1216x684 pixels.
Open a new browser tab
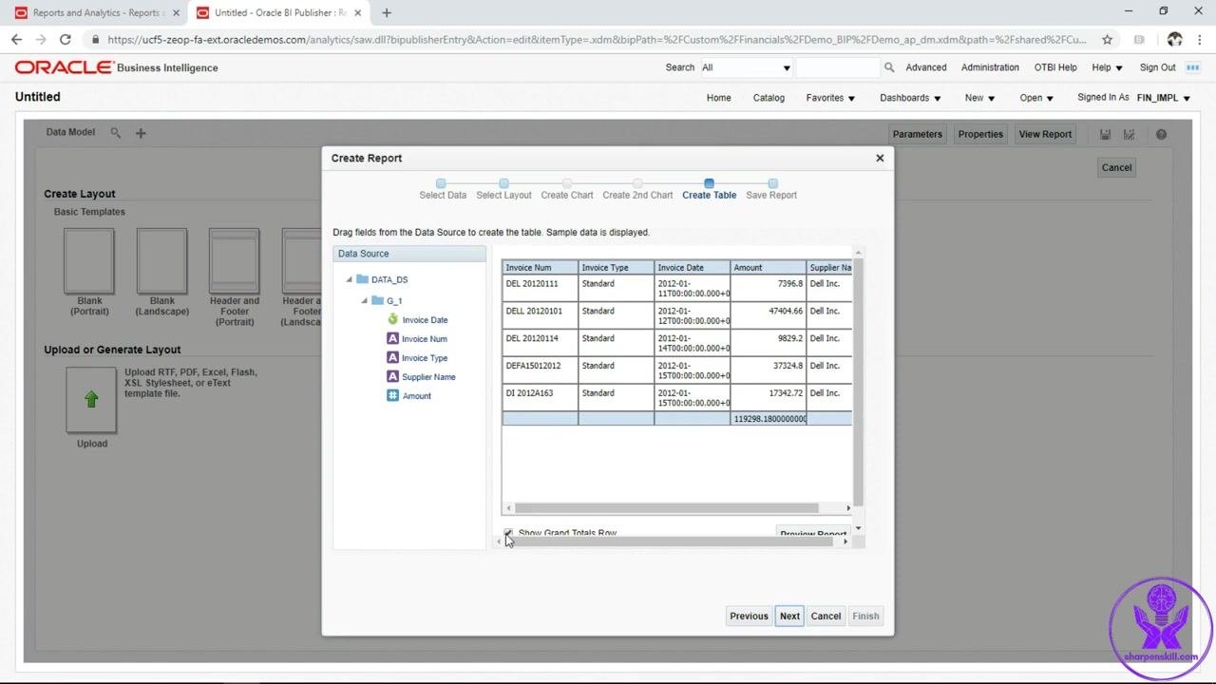[387, 13]
